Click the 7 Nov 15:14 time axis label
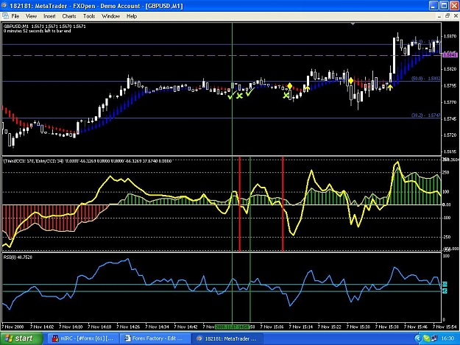Screen dimensions: 460x345 coord(301,327)
